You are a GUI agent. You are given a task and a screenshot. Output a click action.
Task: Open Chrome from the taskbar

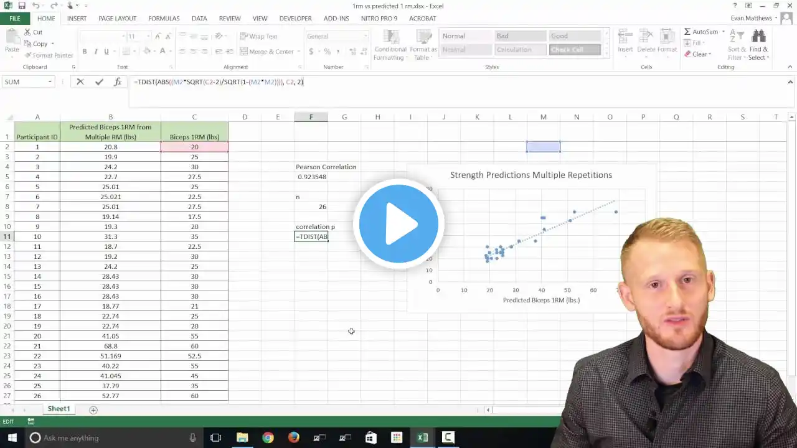268,437
